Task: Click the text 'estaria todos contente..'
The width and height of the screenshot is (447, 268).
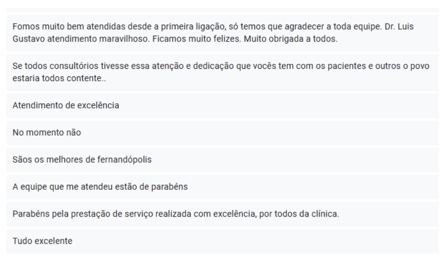Action: point(59,78)
